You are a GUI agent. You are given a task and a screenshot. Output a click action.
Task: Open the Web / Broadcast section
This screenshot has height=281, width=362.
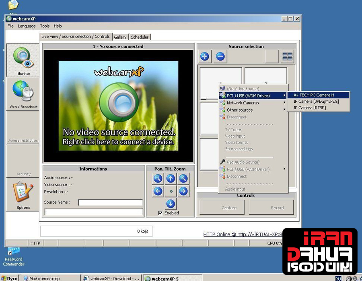point(23,94)
